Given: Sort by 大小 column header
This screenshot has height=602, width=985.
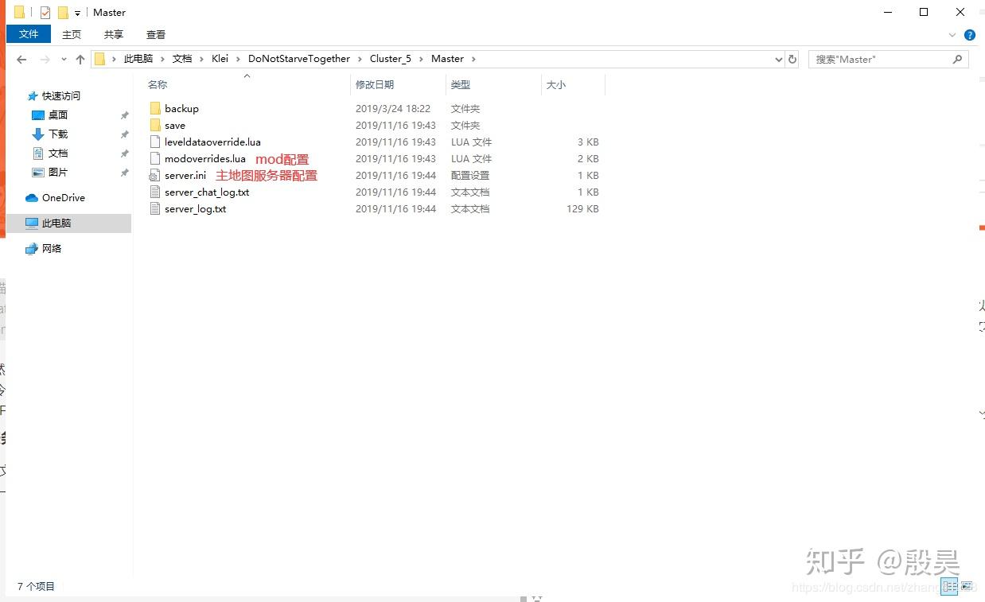Looking at the screenshot, I should point(556,84).
